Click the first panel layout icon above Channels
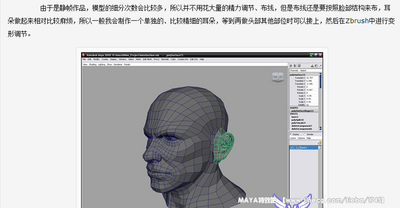Viewport: 400px width, 208px height. [291, 65]
